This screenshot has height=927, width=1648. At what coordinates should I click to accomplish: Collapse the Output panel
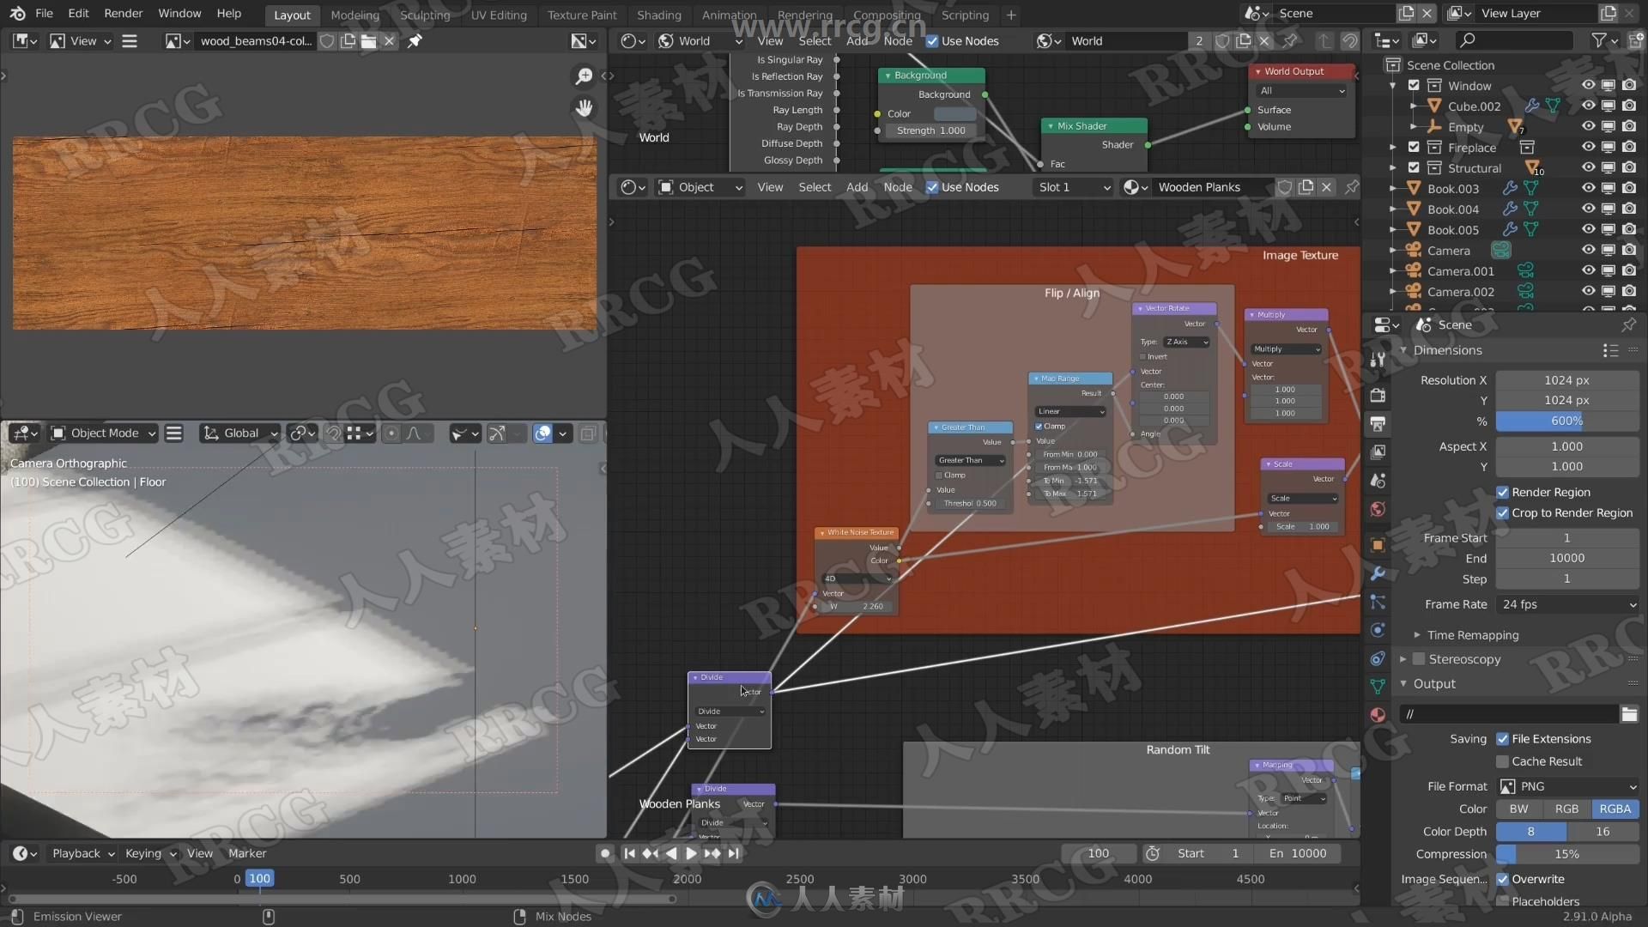click(x=1403, y=684)
